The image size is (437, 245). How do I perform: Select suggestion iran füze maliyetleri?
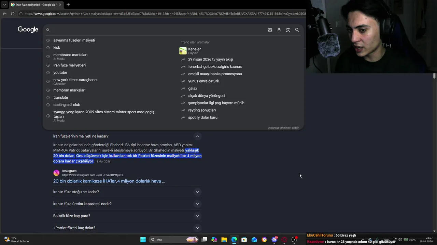[69, 65]
